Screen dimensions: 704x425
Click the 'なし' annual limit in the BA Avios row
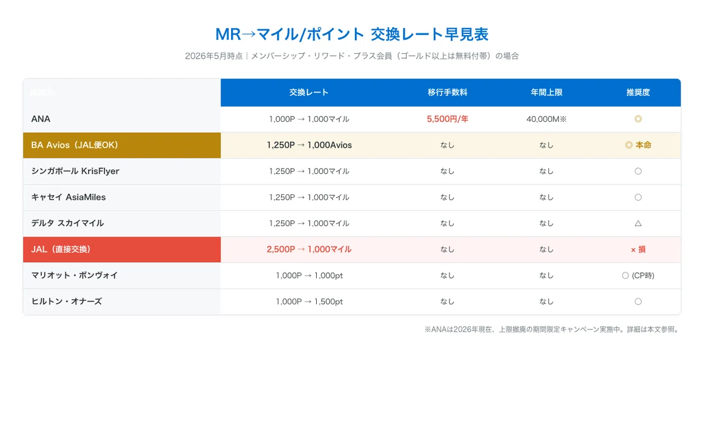click(547, 145)
